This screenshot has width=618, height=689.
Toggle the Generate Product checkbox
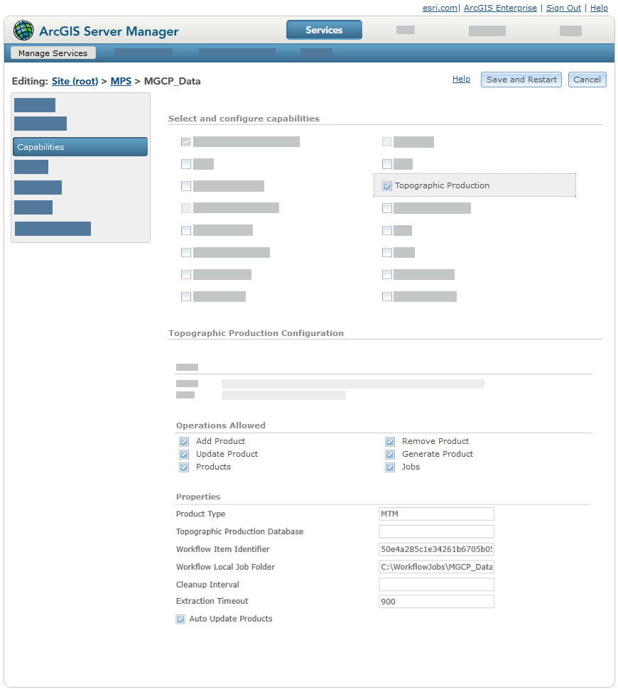[390, 454]
